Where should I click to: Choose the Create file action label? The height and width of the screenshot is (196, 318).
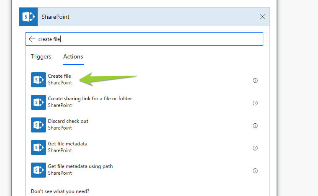59,76
